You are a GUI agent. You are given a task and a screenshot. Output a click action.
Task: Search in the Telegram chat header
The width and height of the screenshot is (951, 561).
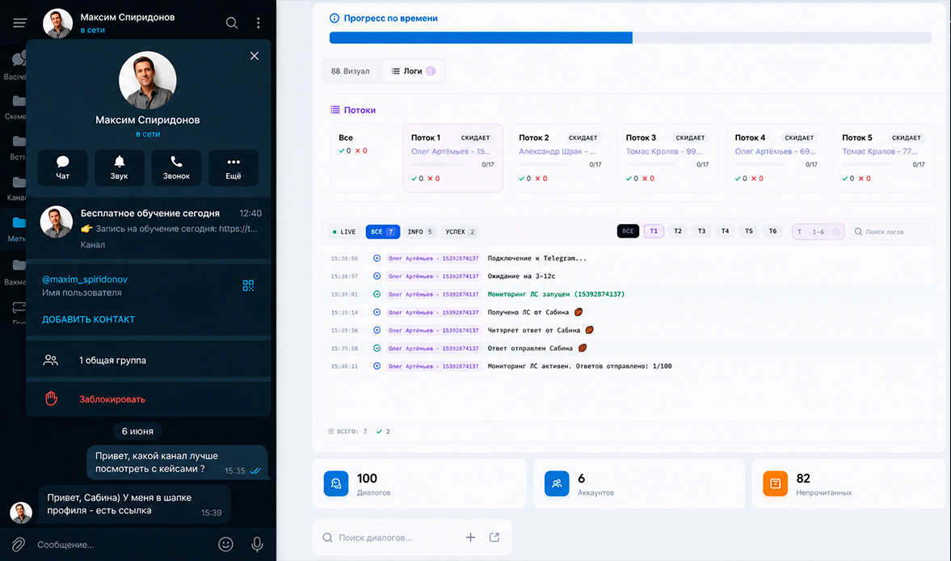coord(232,23)
